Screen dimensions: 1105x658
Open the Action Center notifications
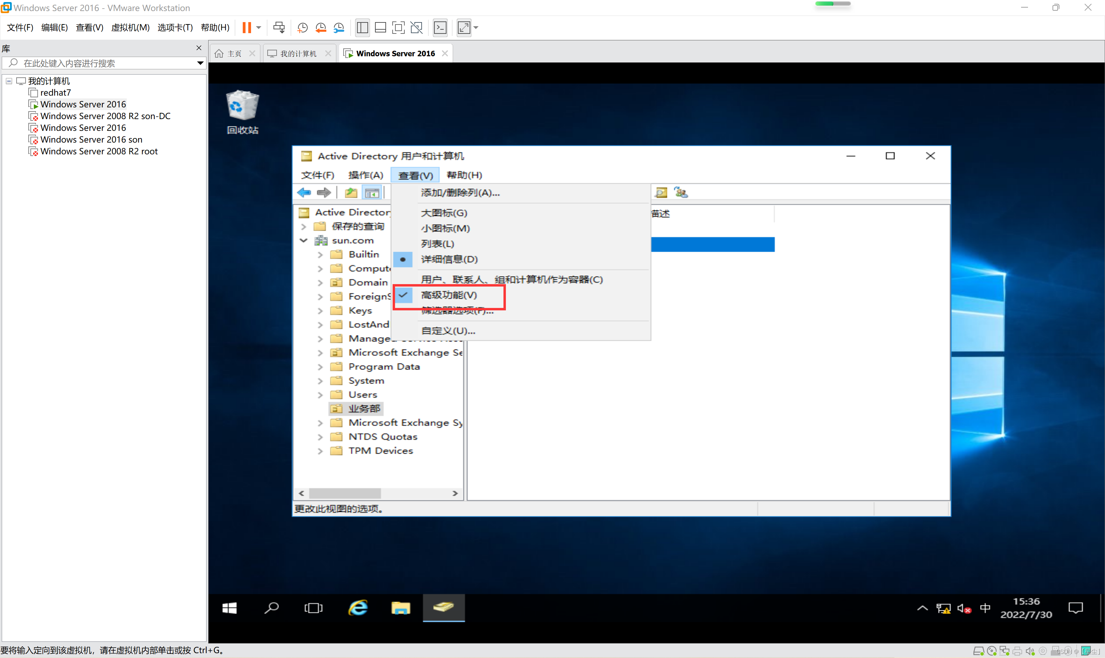pos(1076,608)
